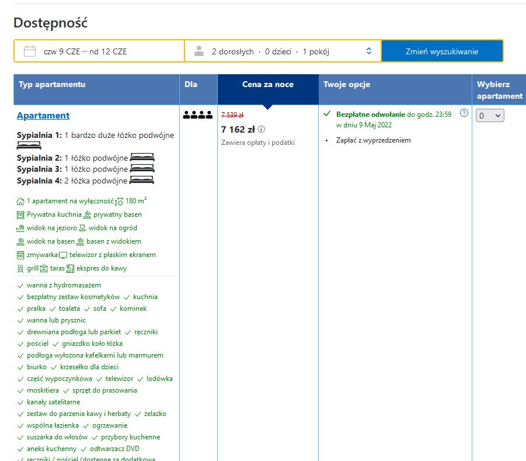Click the aneks kuchenny amenity
526x461 pixels.
(51, 449)
